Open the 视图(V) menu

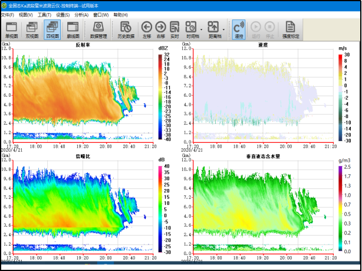pos(25,15)
